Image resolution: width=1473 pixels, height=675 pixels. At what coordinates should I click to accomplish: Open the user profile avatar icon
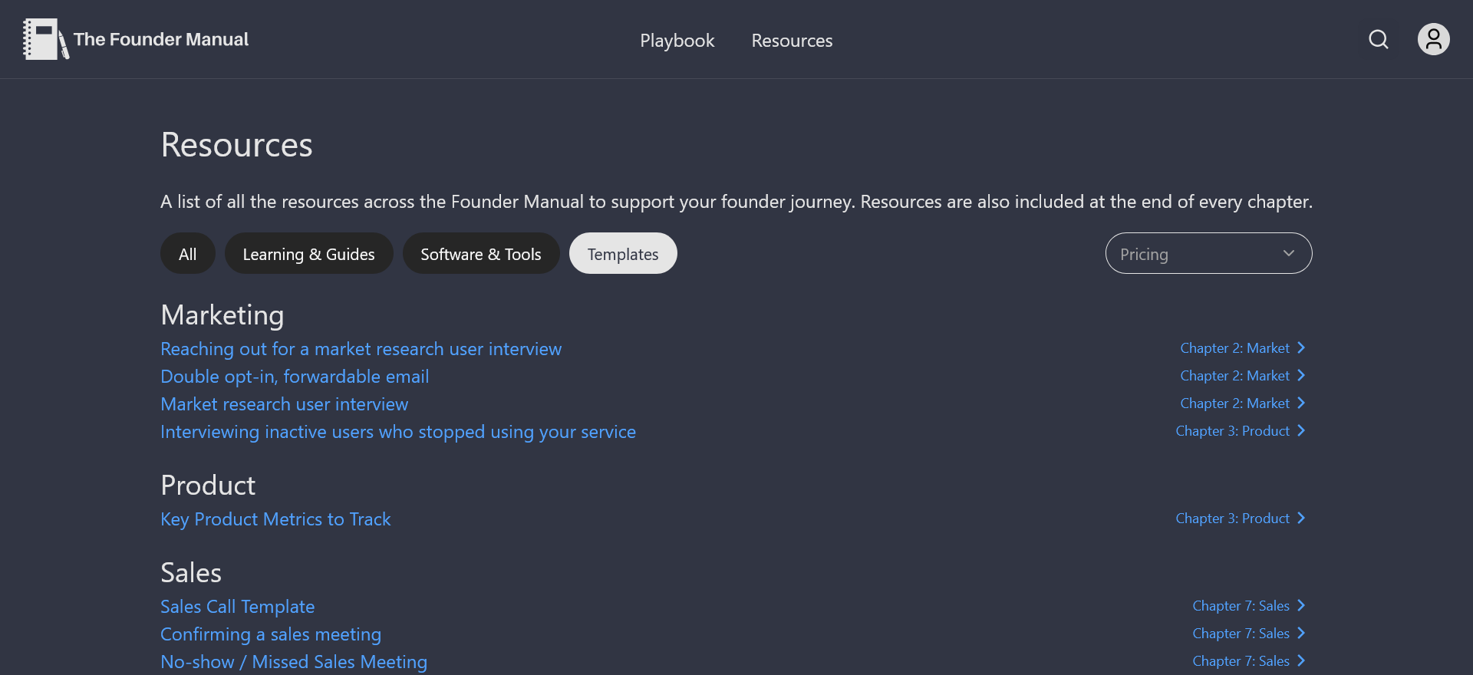(x=1432, y=39)
